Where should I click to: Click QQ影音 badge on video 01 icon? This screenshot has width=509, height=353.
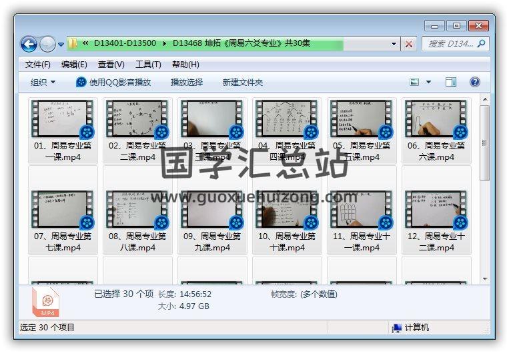point(87,132)
